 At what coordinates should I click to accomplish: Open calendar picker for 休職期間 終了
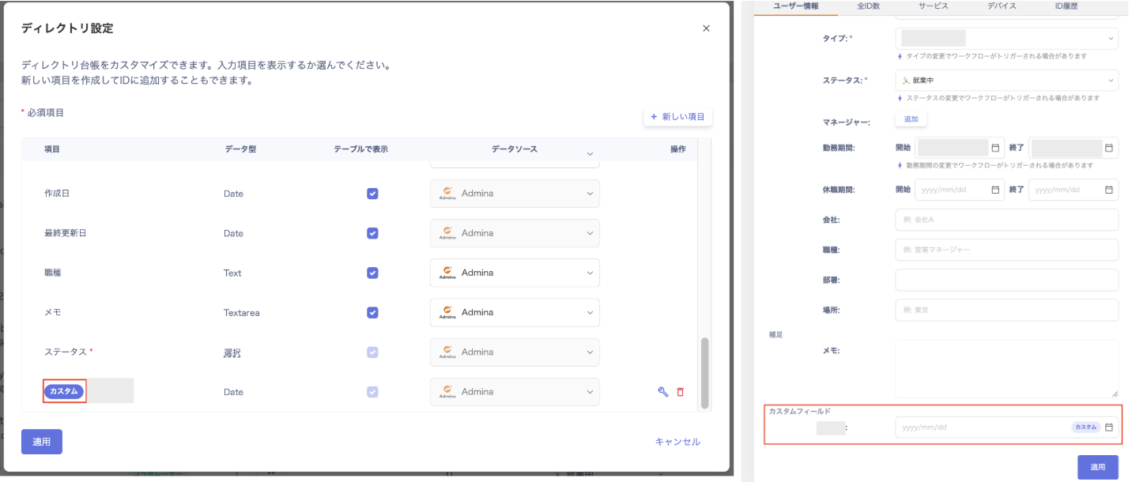[1109, 190]
